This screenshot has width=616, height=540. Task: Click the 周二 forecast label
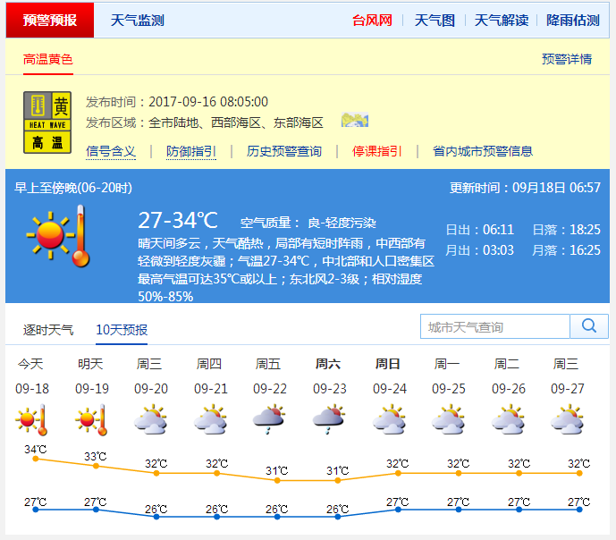pos(507,364)
